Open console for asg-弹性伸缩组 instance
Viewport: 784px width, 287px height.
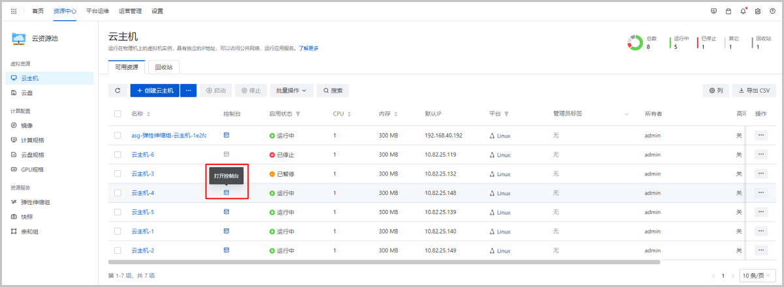click(227, 135)
